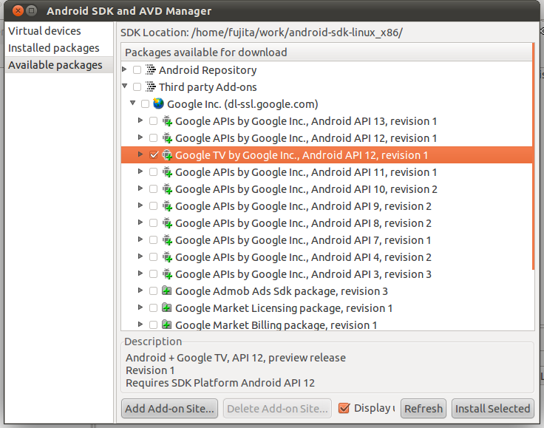Check the Google APIs API 12 checkbox

tap(153, 137)
